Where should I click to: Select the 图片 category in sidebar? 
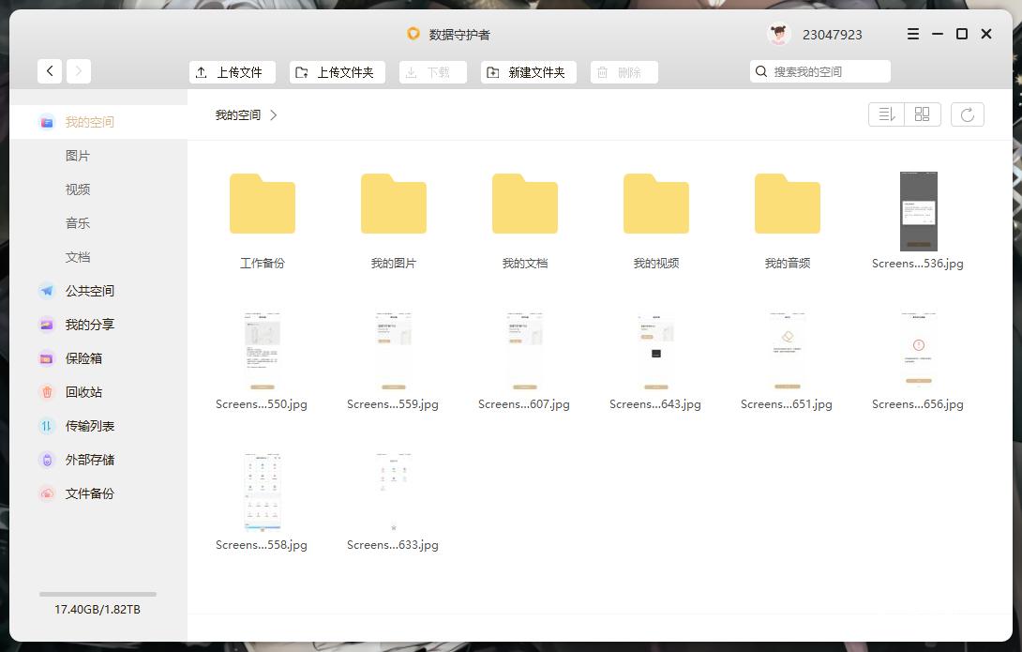pyautogui.click(x=78, y=155)
